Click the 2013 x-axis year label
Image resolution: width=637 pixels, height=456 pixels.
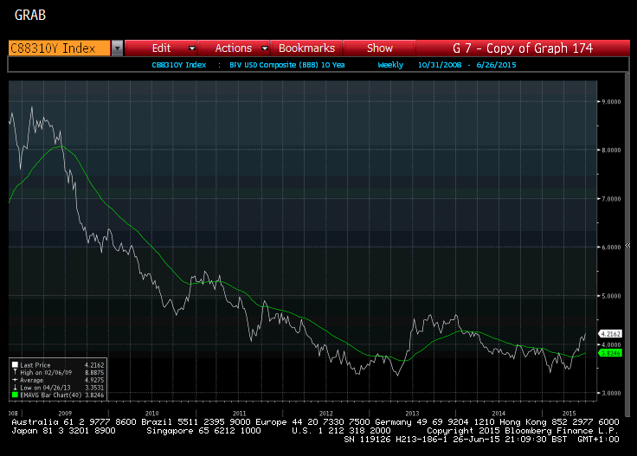412,414
